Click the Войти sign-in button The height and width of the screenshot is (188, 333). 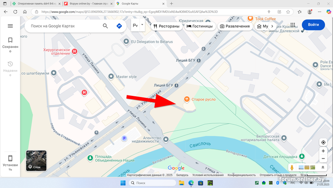pyautogui.click(x=313, y=25)
